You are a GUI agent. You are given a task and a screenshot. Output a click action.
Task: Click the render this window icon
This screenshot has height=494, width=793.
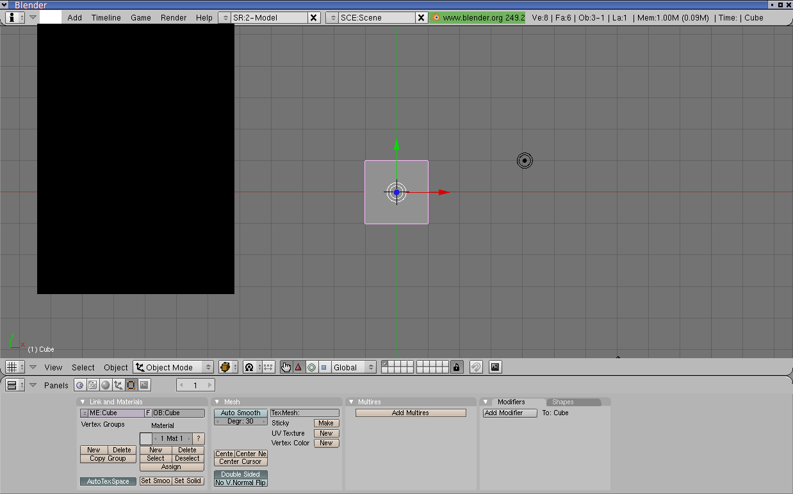[x=495, y=367]
